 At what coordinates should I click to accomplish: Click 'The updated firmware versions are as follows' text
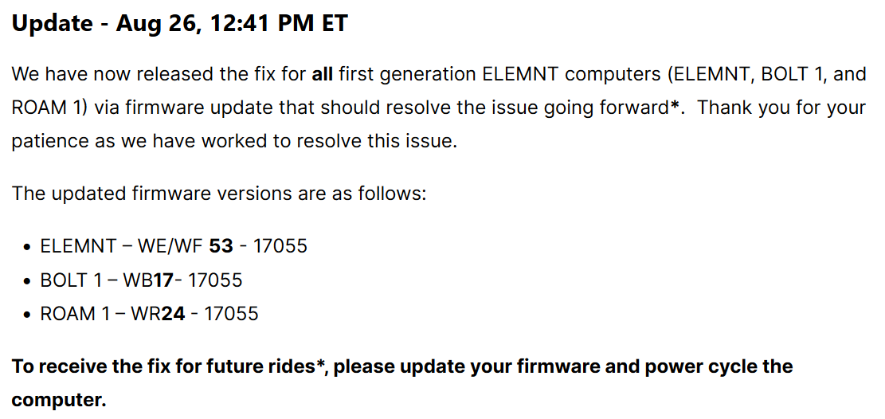[219, 194]
